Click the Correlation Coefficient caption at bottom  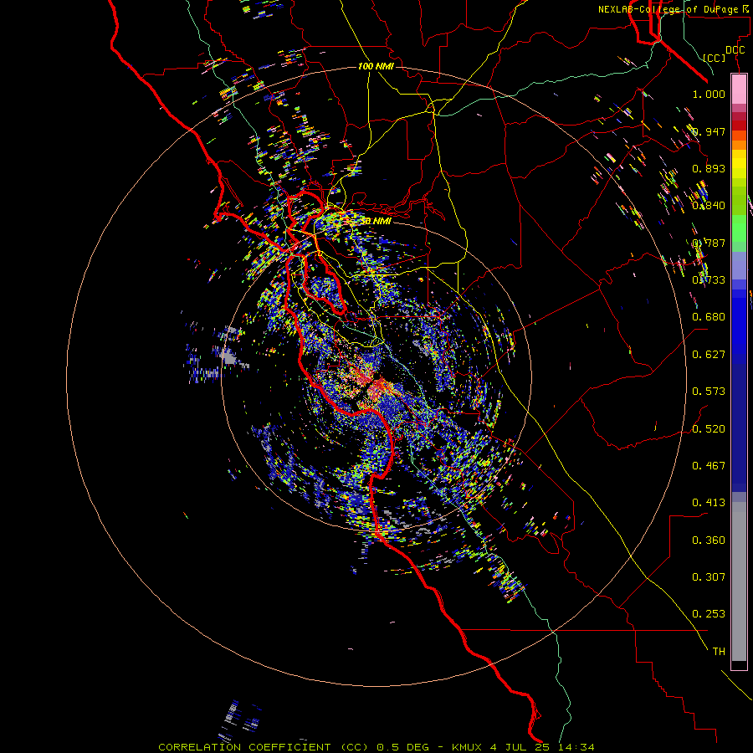tap(376, 747)
